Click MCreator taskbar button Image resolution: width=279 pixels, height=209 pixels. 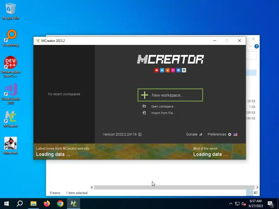pos(74,204)
